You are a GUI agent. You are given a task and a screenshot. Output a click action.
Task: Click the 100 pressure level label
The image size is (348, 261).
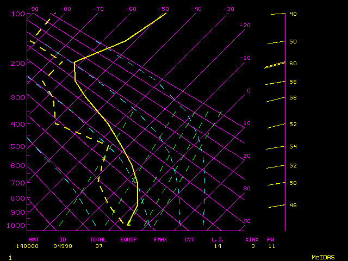pyautogui.click(x=18, y=14)
